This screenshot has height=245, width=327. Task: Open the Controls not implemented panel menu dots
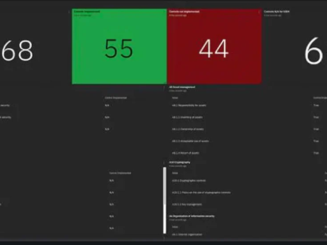[259, 12]
